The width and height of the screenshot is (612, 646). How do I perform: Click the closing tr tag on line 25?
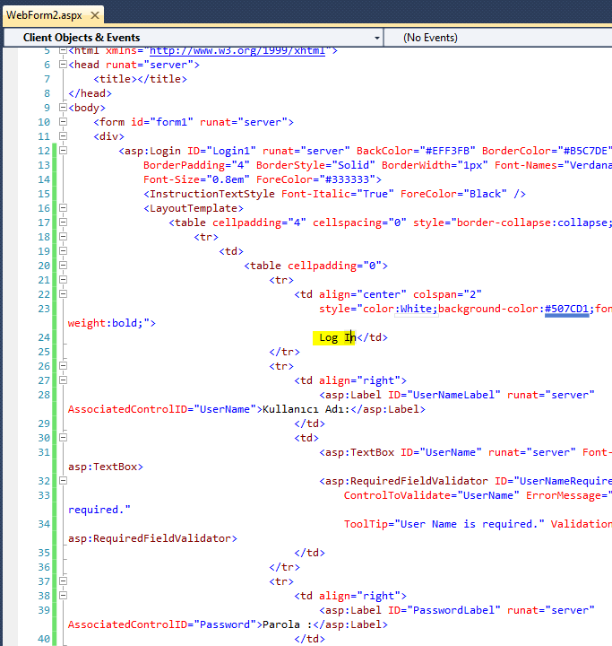[x=284, y=353]
